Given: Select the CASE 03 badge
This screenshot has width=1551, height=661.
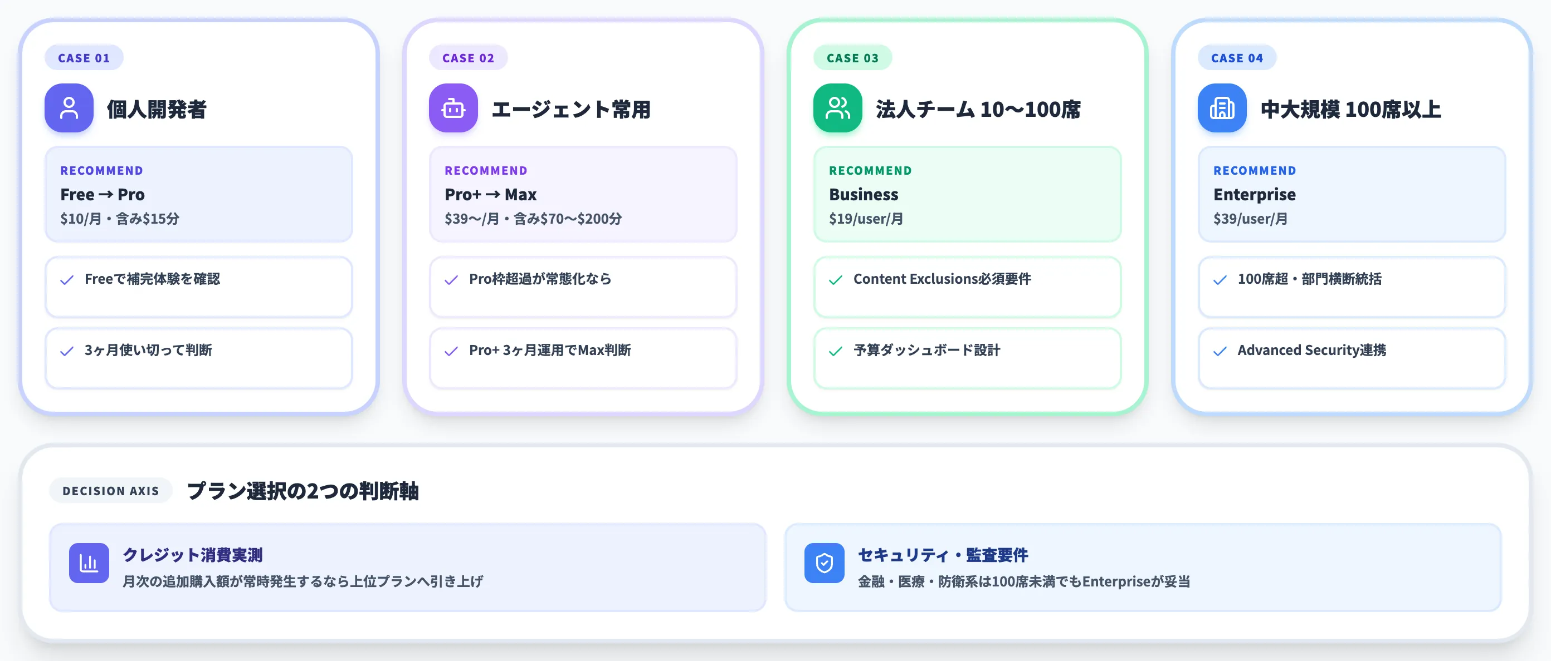Looking at the screenshot, I should [852, 58].
